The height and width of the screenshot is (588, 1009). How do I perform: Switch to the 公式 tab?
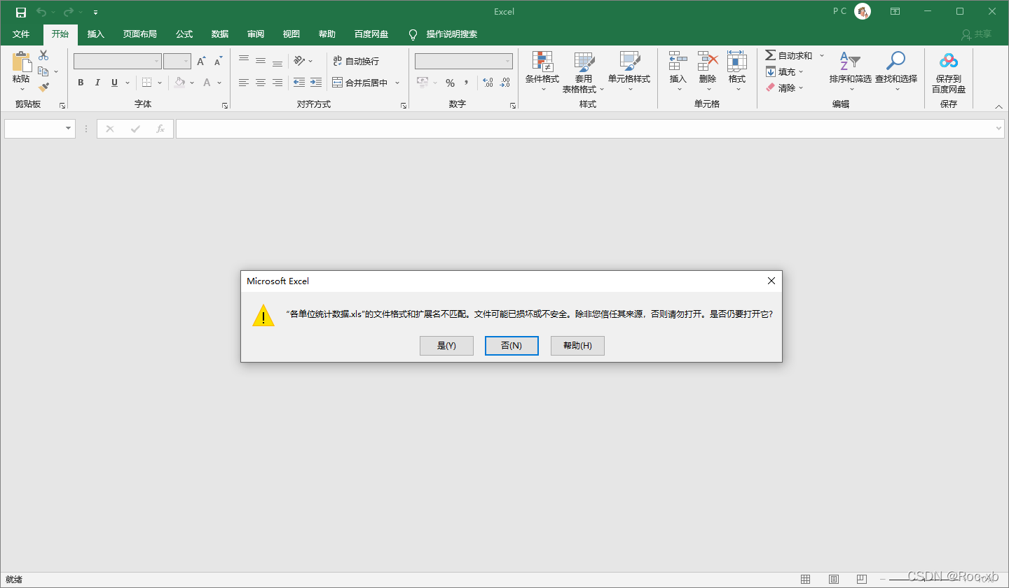tap(184, 34)
